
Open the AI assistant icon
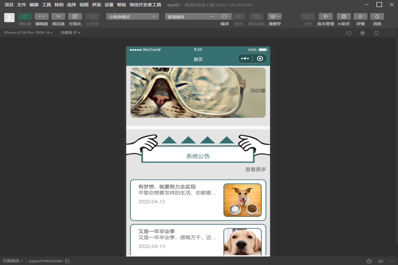[x=344, y=17]
